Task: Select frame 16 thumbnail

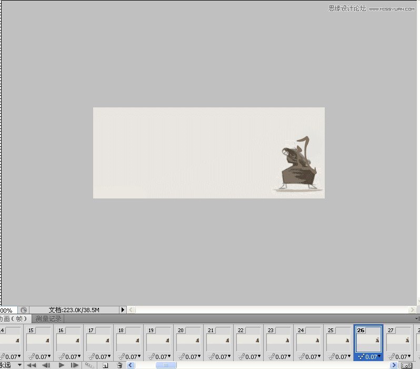Action: coord(68,339)
